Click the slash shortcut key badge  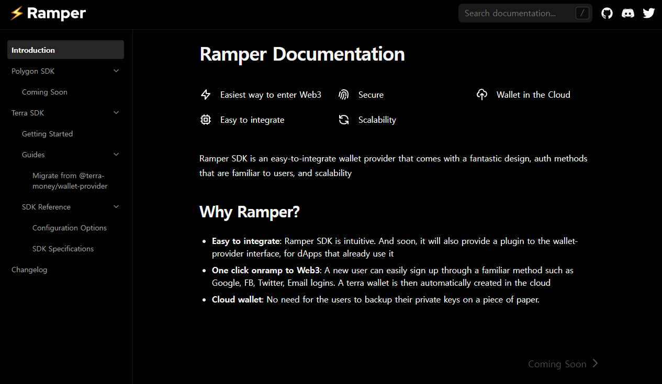pyautogui.click(x=582, y=13)
